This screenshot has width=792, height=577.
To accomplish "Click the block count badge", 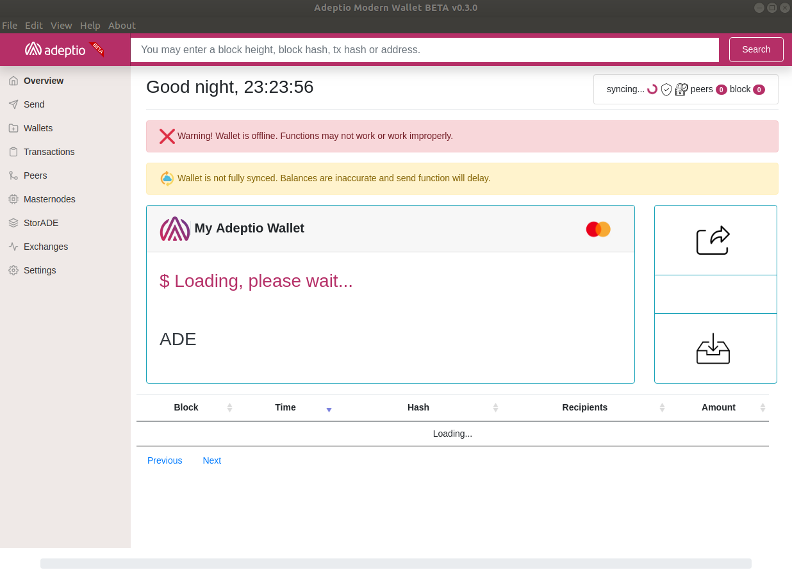I will (759, 90).
